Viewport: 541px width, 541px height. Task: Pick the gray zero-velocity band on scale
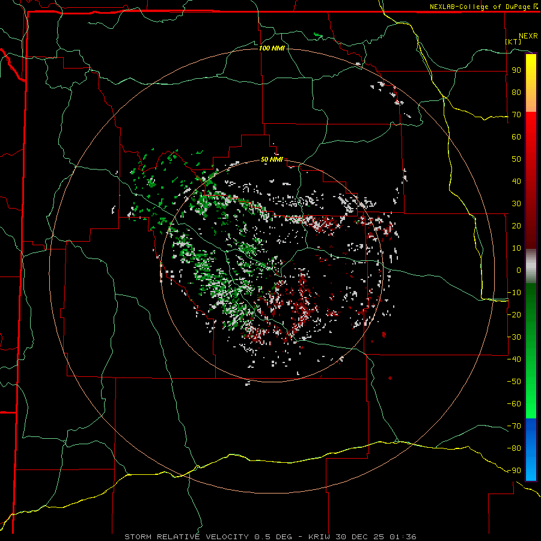tap(531, 266)
